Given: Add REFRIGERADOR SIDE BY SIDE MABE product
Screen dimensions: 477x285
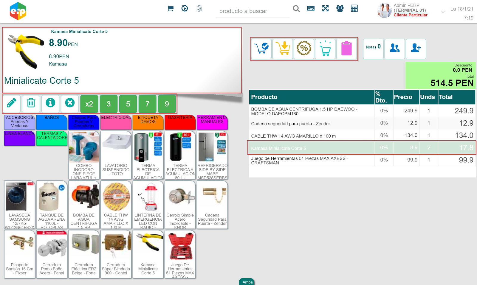Looking at the screenshot, I should [x=212, y=155].
